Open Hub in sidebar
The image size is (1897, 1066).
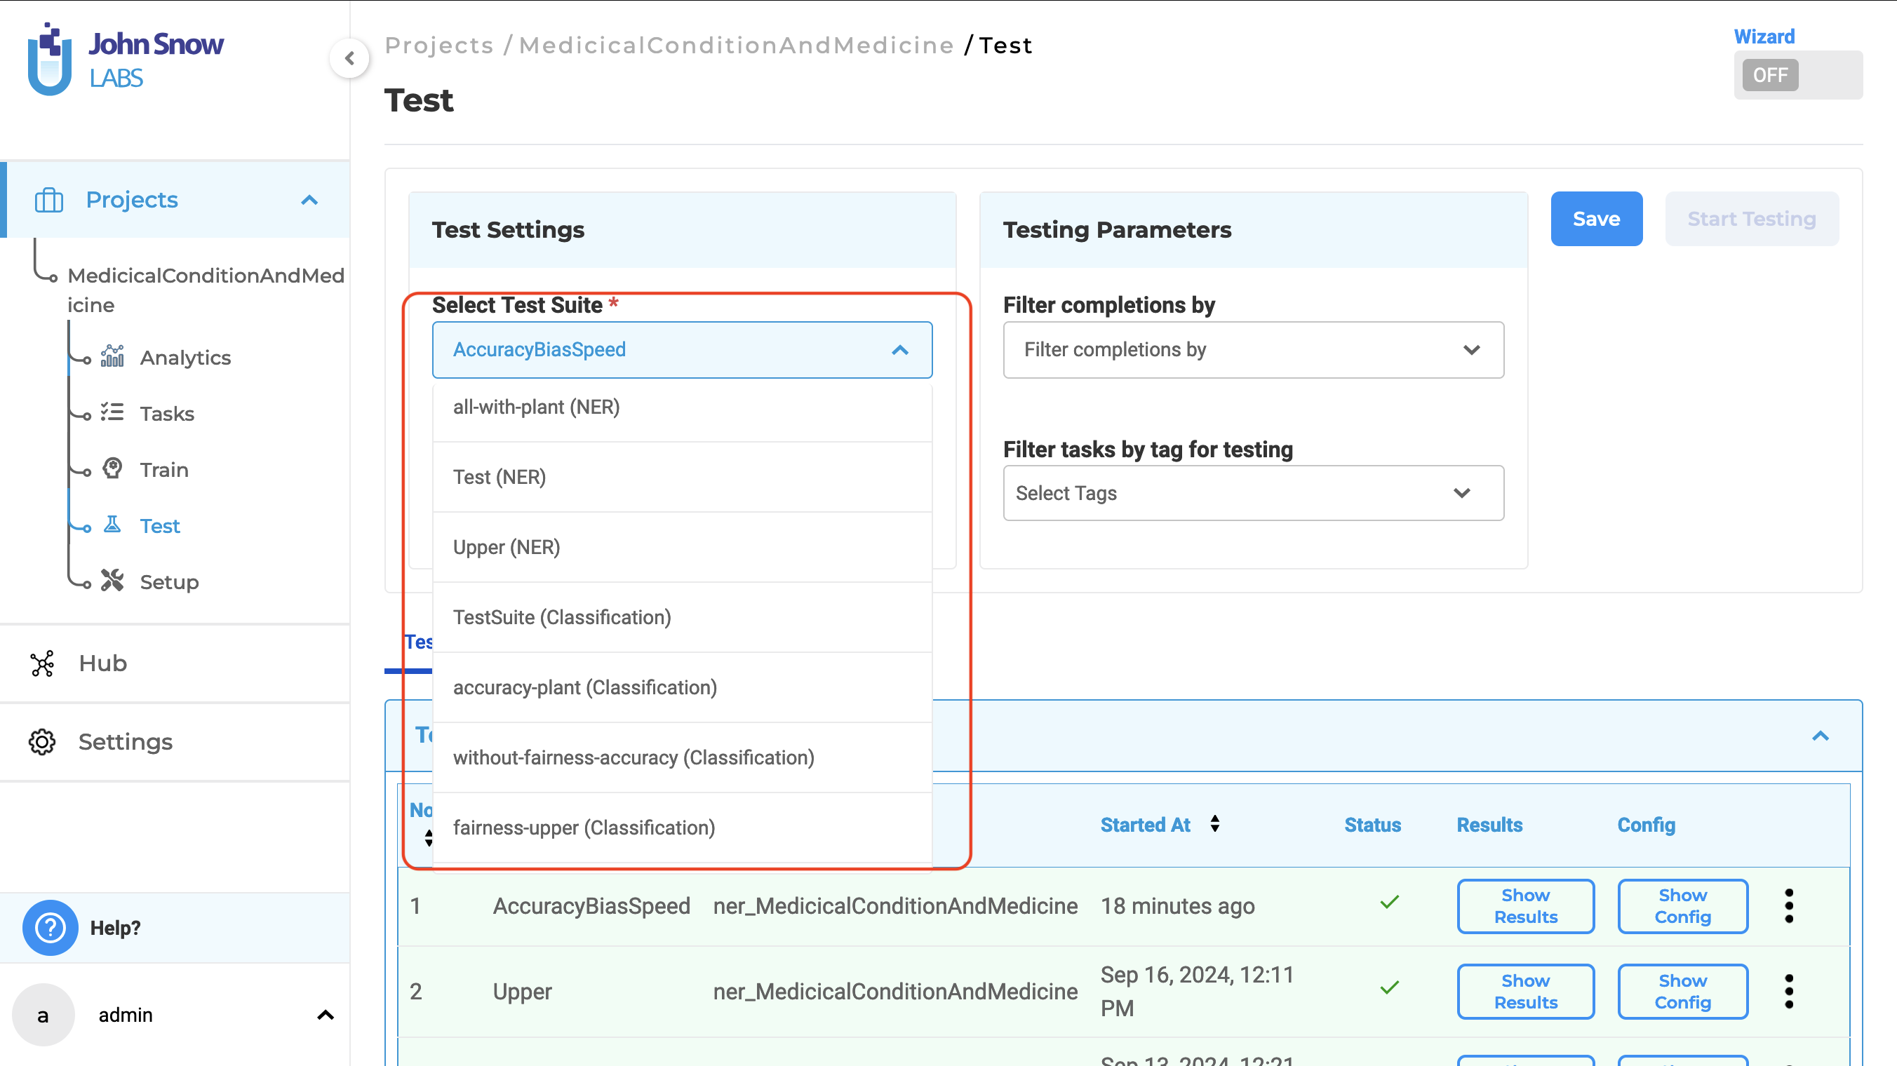click(103, 663)
